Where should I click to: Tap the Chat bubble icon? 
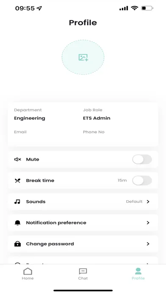pos(83,271)
